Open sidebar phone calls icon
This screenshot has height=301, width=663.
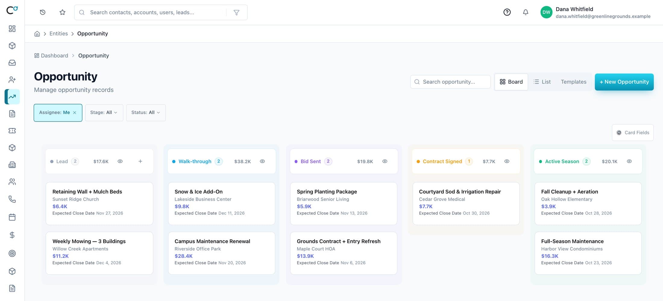click(12, 199)
